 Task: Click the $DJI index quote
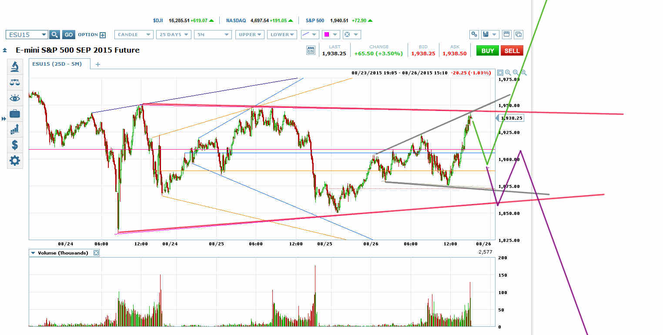(x=183, y=20)
